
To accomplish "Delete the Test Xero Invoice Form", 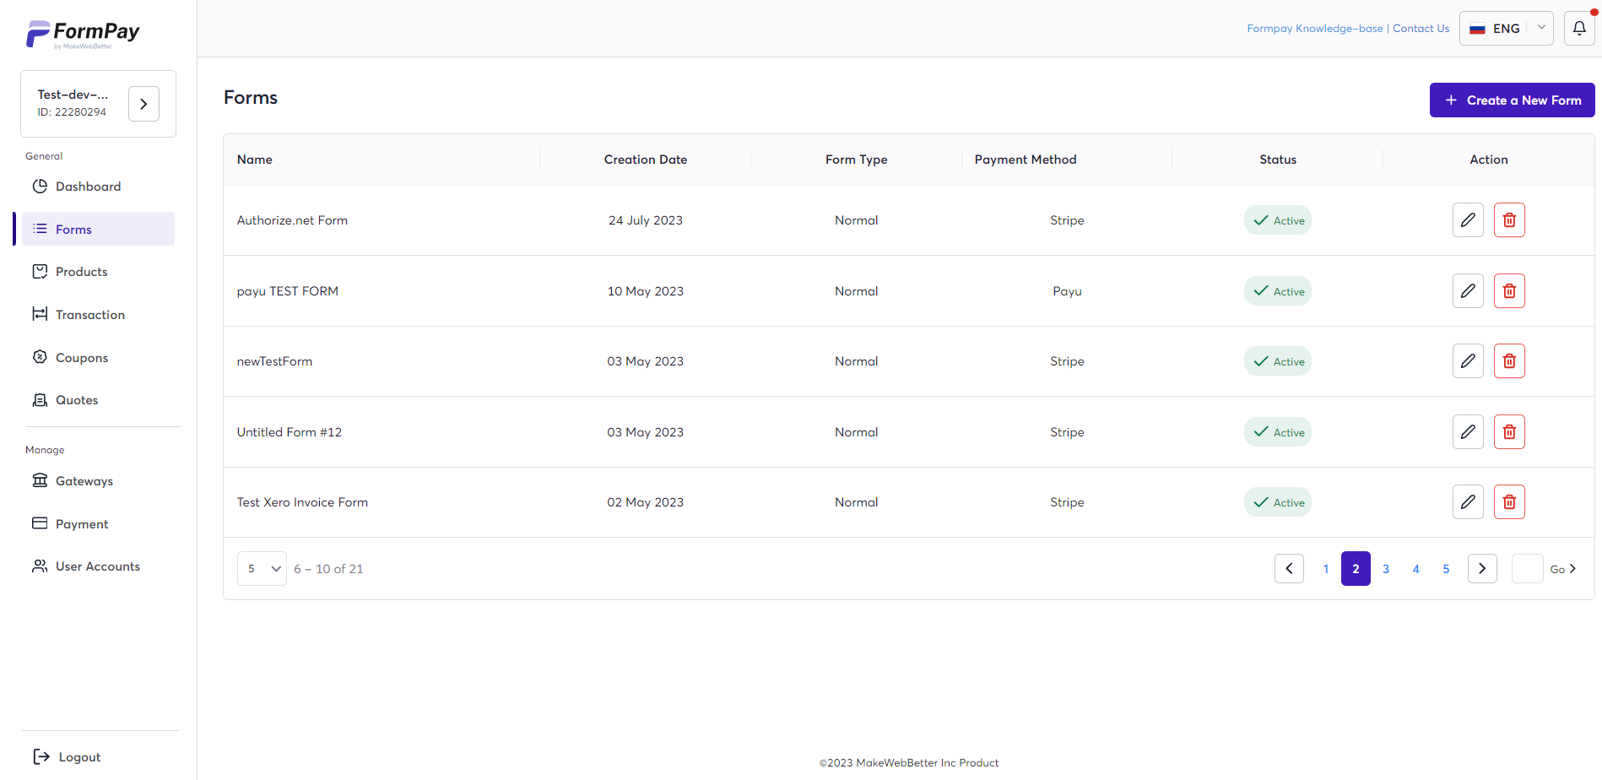I will click(1509, 502).
